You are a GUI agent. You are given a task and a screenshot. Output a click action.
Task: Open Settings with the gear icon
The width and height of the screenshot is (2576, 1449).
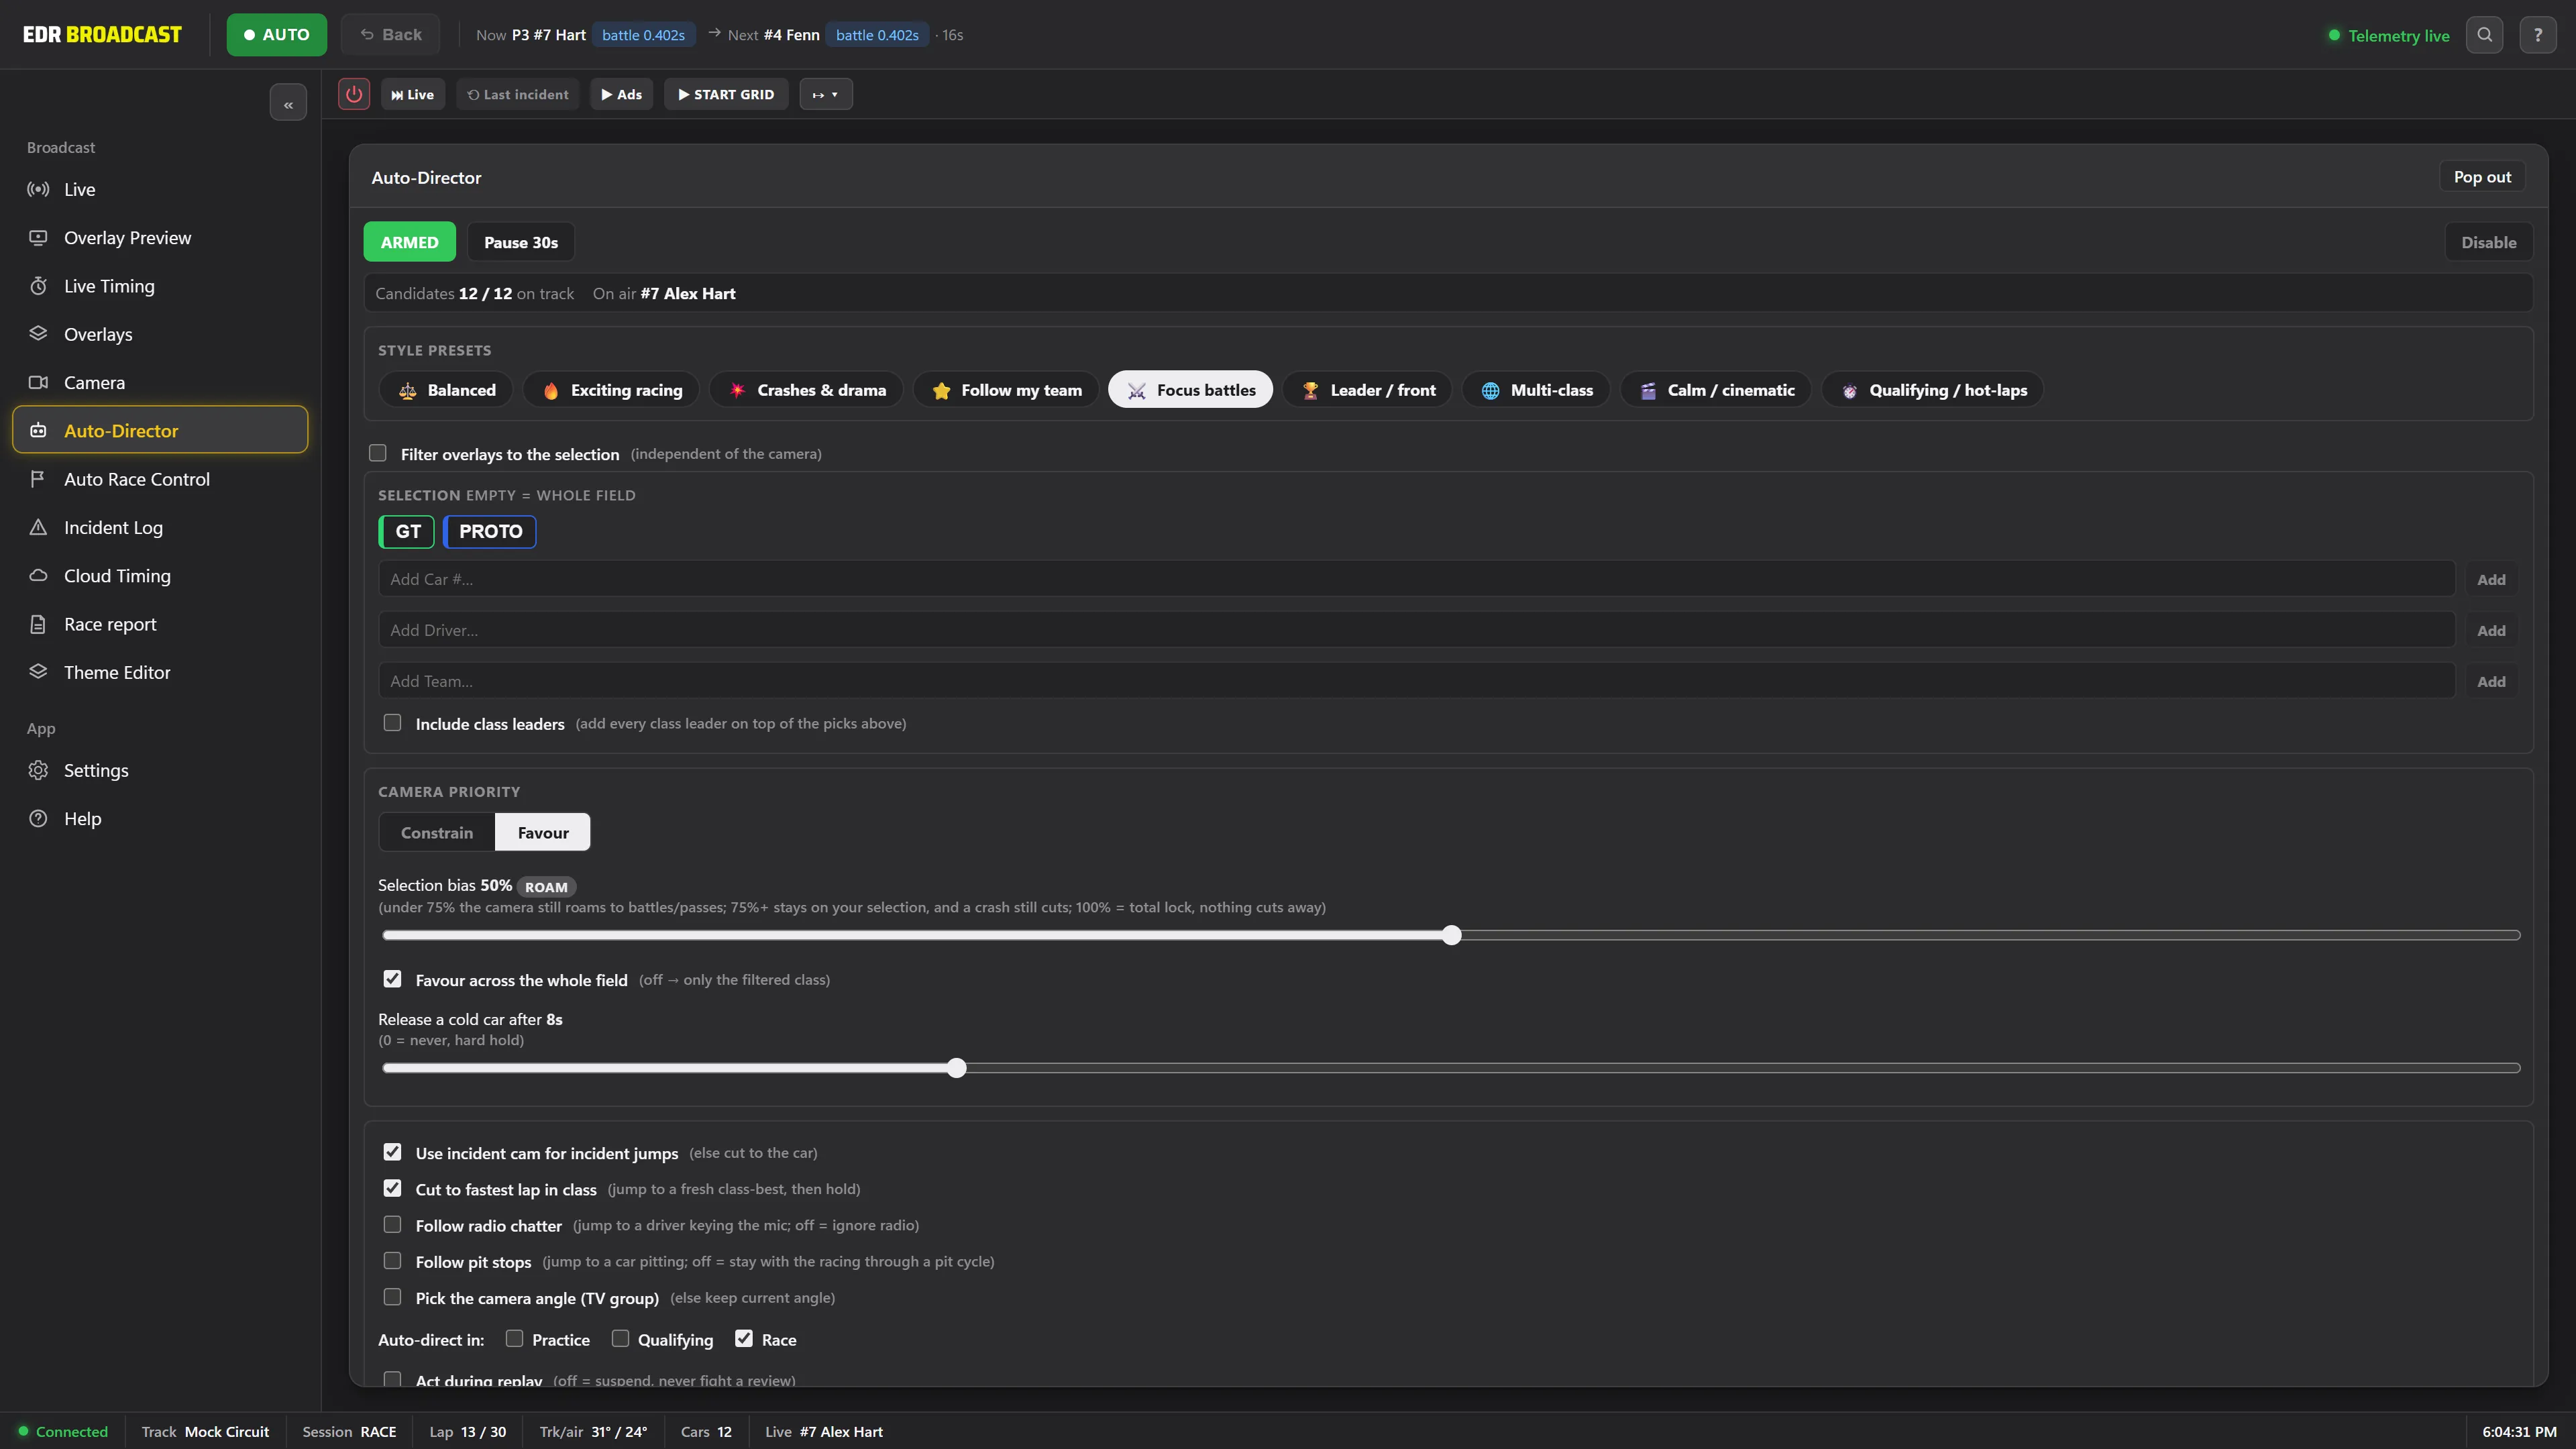(160, 770)
